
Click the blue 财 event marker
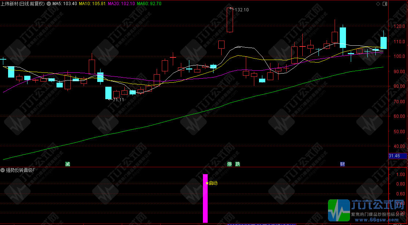pyautogui.click(x=342, y=164)
